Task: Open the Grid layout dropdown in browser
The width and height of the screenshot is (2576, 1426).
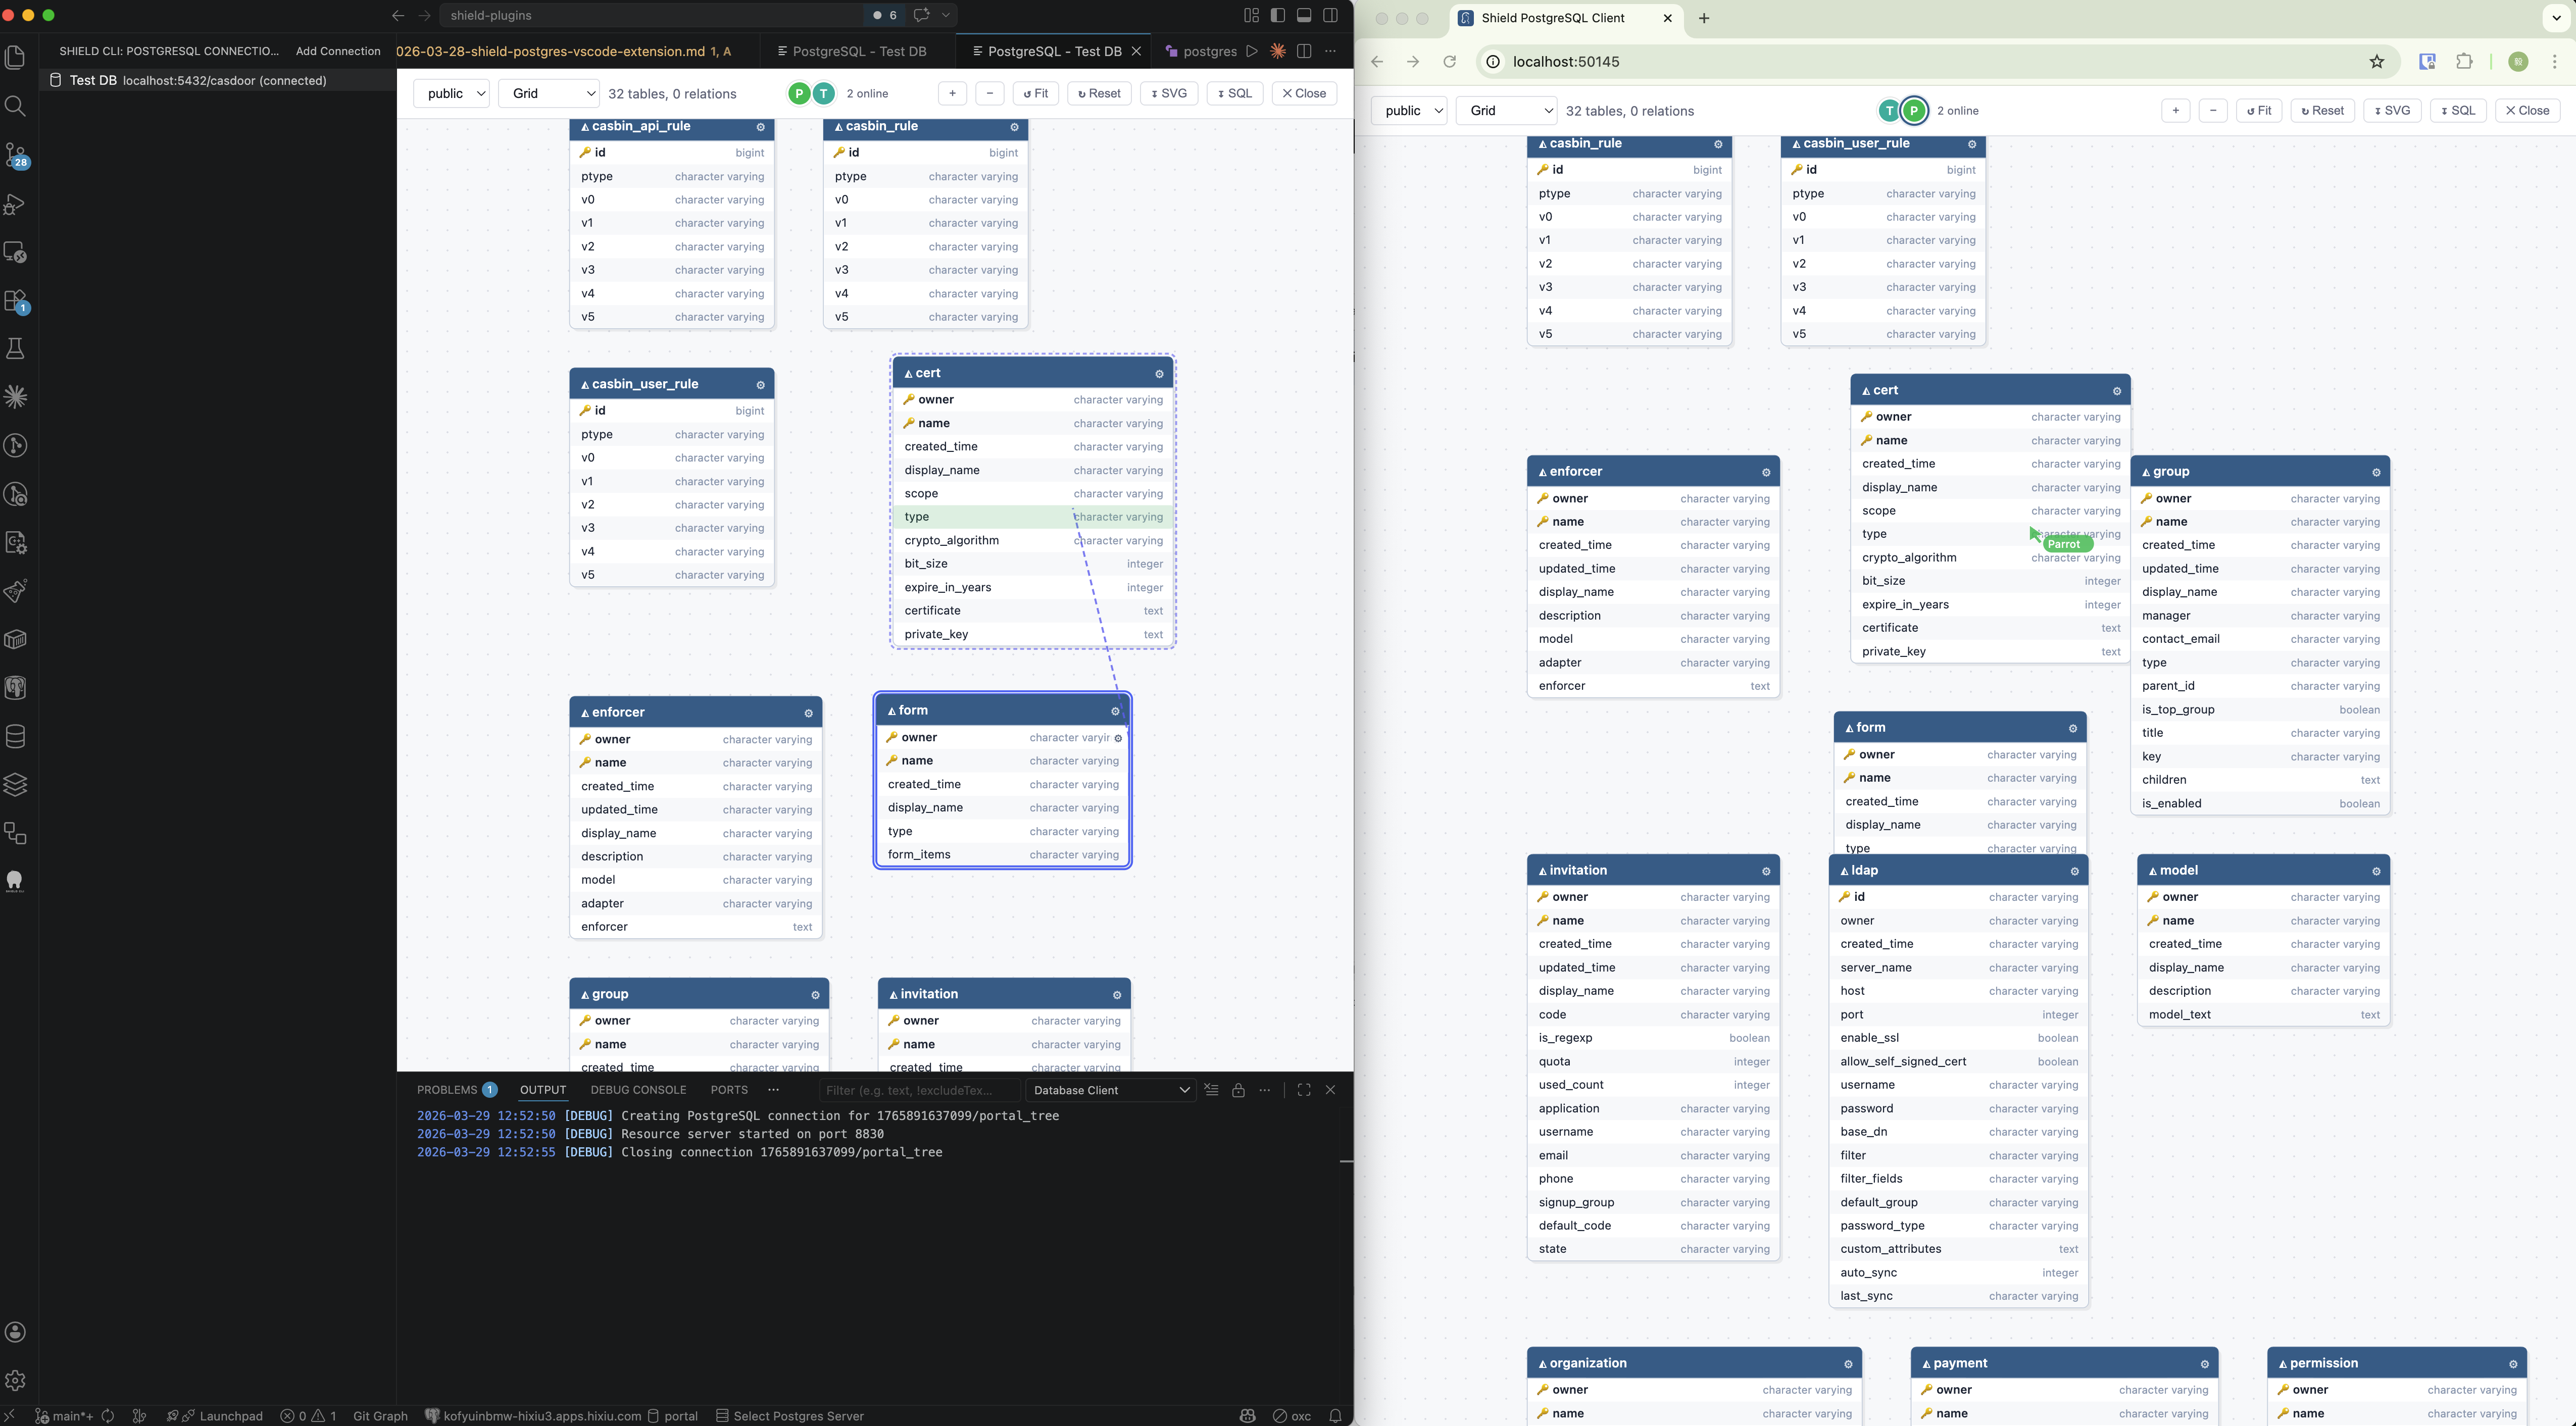Action: [x=1507, y=111]
